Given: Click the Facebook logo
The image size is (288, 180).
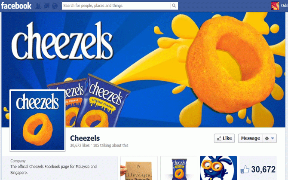Looking at the screenshot, I should (x=16, y=6).
